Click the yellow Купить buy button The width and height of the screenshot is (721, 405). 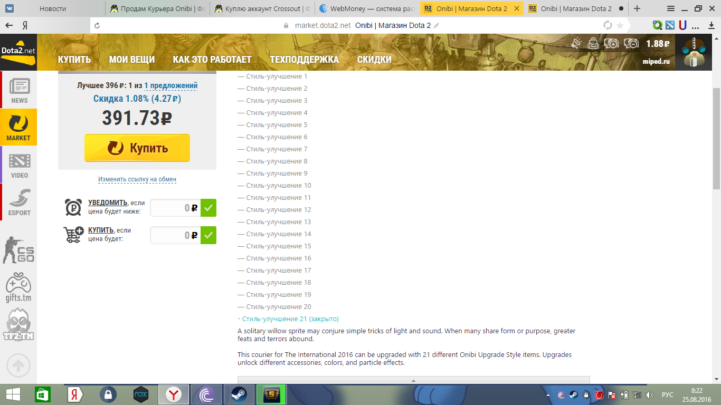tap(137, 148)
